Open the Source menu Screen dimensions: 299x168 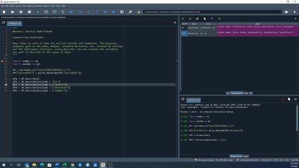tap(19, 6)
